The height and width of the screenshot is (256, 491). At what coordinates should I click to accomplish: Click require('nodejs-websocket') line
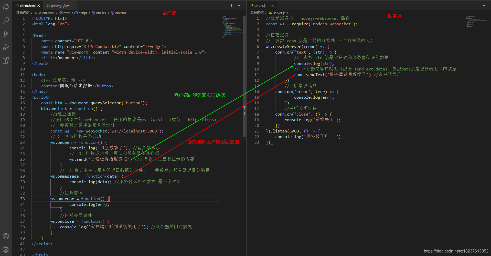312,24
